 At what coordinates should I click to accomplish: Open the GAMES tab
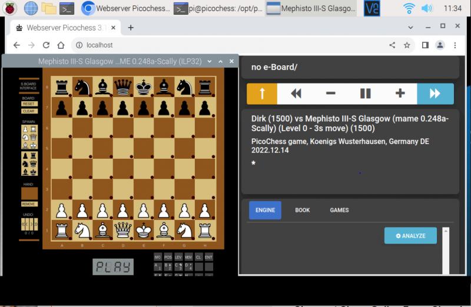[x=339, y=210]
